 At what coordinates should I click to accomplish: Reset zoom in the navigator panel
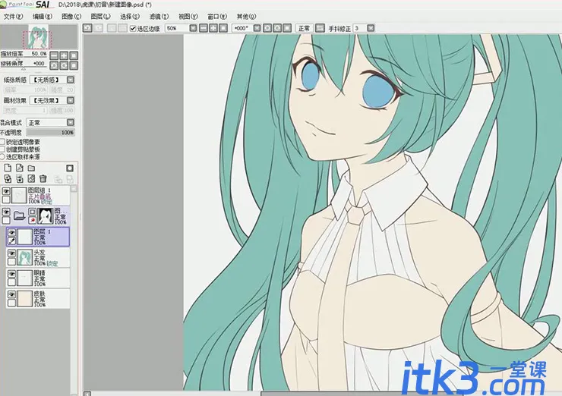click(x=74, y=55)
